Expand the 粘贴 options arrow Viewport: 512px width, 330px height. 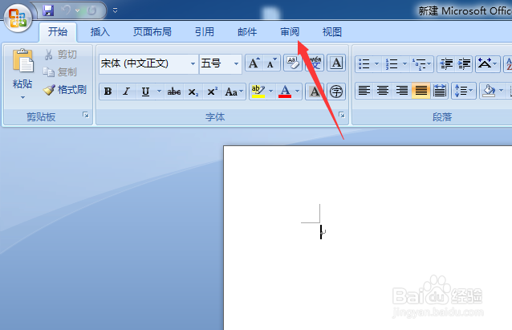pyautogui.click(x=22, y=97)
